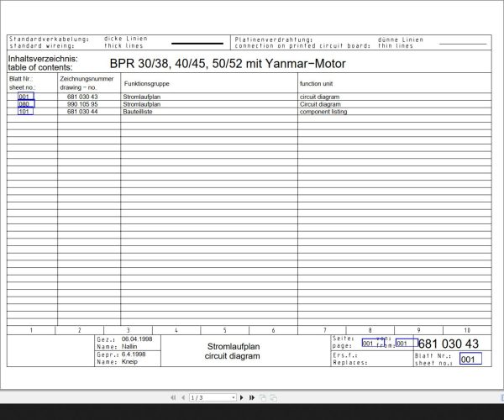504x420 pixels.
Task: Click the 'Bauteilliste' entry
Action: [138, 112]
